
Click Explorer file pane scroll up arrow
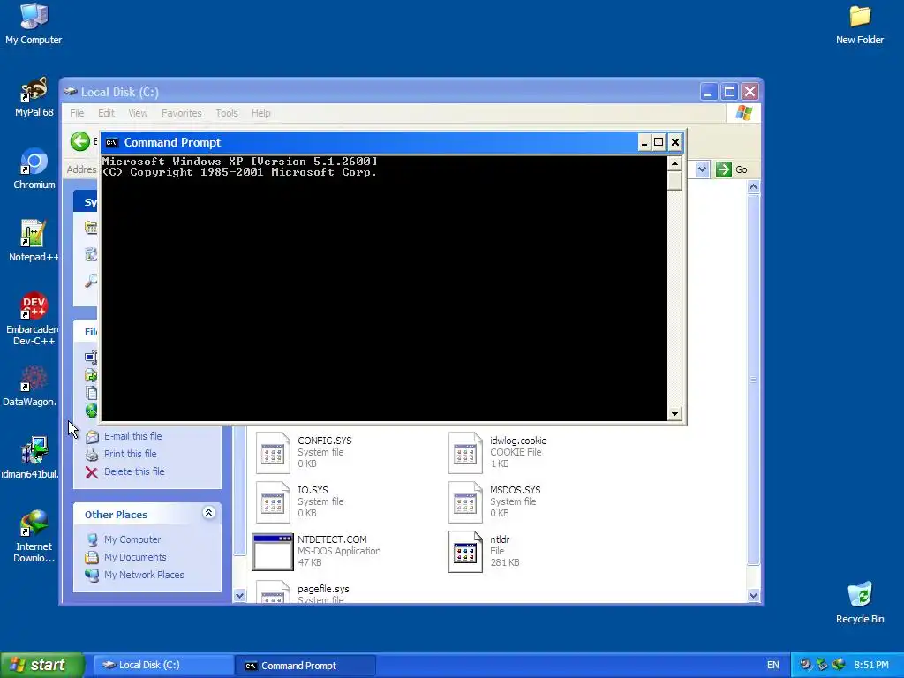pyautogui.click(x=754, y=187)
